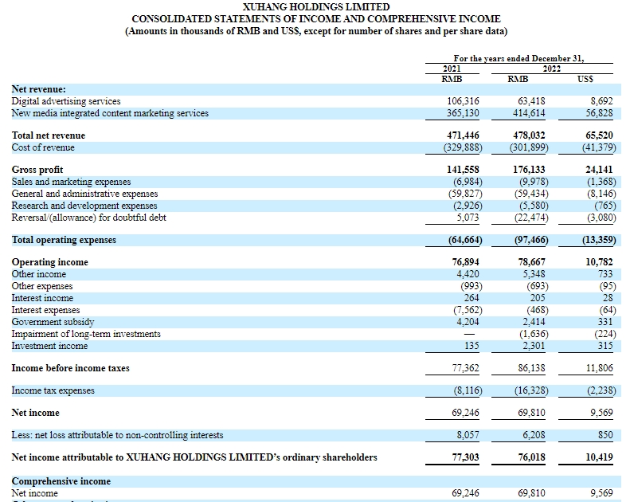
Task: Click 'Net income attributable to XUHANG HOLDINGS LIMITED's ordinary shareholders'
Action: coord(194,457)
